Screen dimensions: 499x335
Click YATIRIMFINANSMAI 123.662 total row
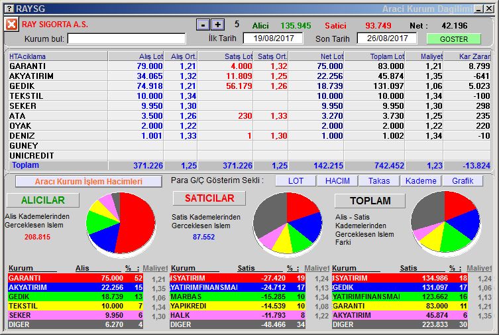coord(400,297)
